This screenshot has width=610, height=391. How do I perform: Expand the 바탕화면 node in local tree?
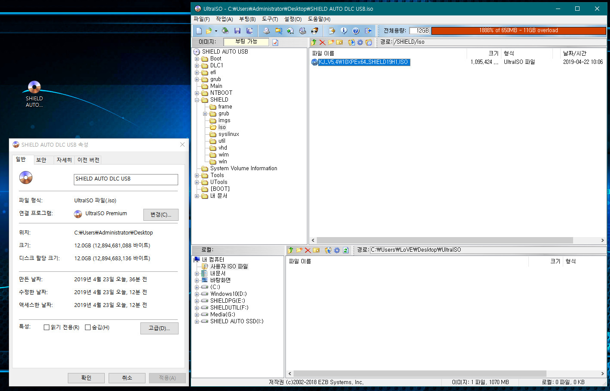click(x=197, y=280)
